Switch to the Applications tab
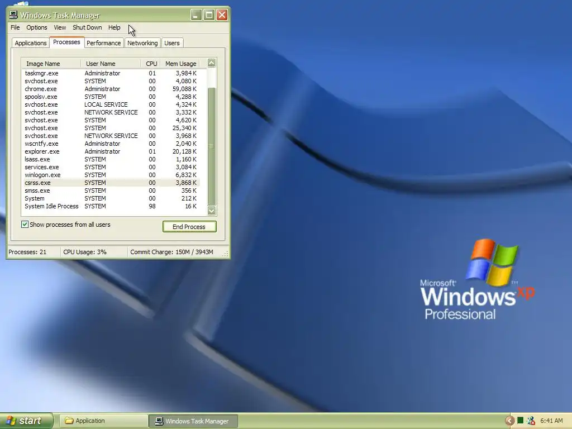Viewport: 572px width, 429px height. tap(31, 43)
